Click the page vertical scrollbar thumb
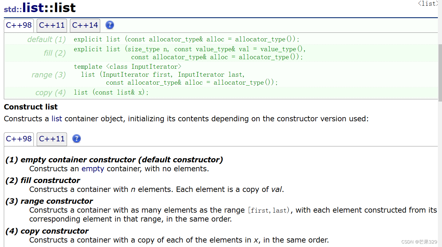 pos(440,73)
